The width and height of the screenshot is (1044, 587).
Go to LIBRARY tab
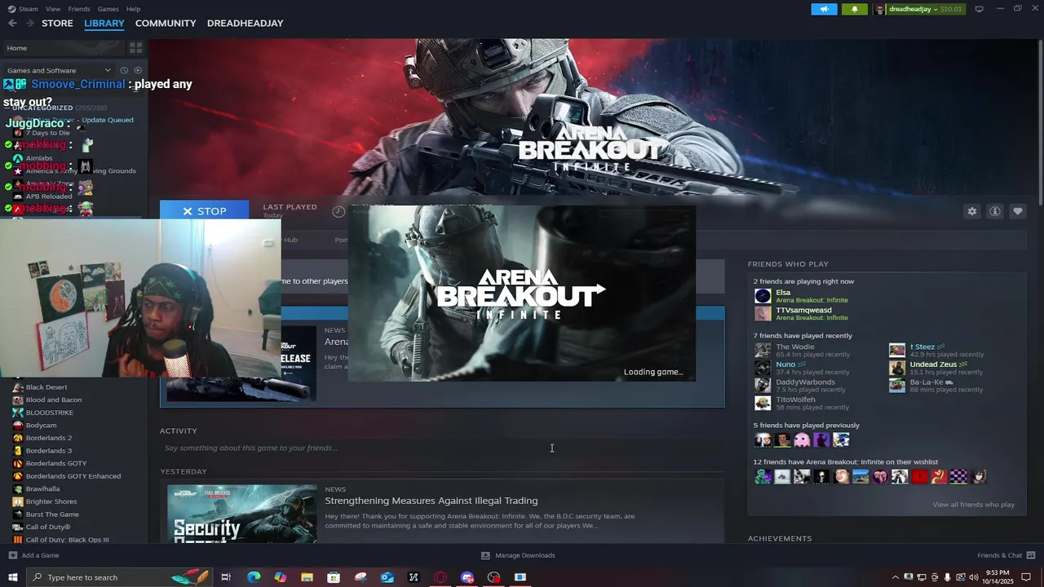pyautogui.click(x=104, y=23)
